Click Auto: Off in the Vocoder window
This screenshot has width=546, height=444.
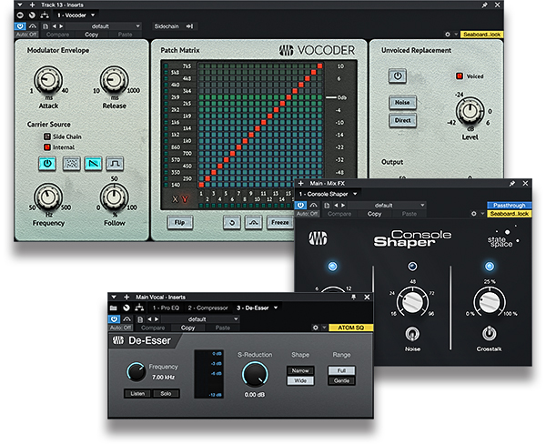tap(26, 35)
